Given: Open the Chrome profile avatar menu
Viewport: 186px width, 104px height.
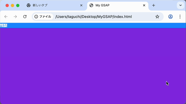Looking at the screenshot, I should (x=171, y=17).
